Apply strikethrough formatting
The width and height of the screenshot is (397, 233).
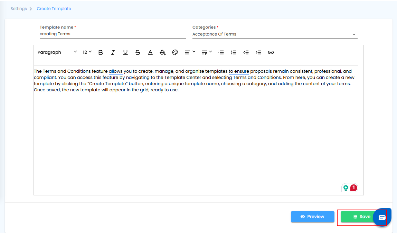pyautogui.click(x=138, y=52)
